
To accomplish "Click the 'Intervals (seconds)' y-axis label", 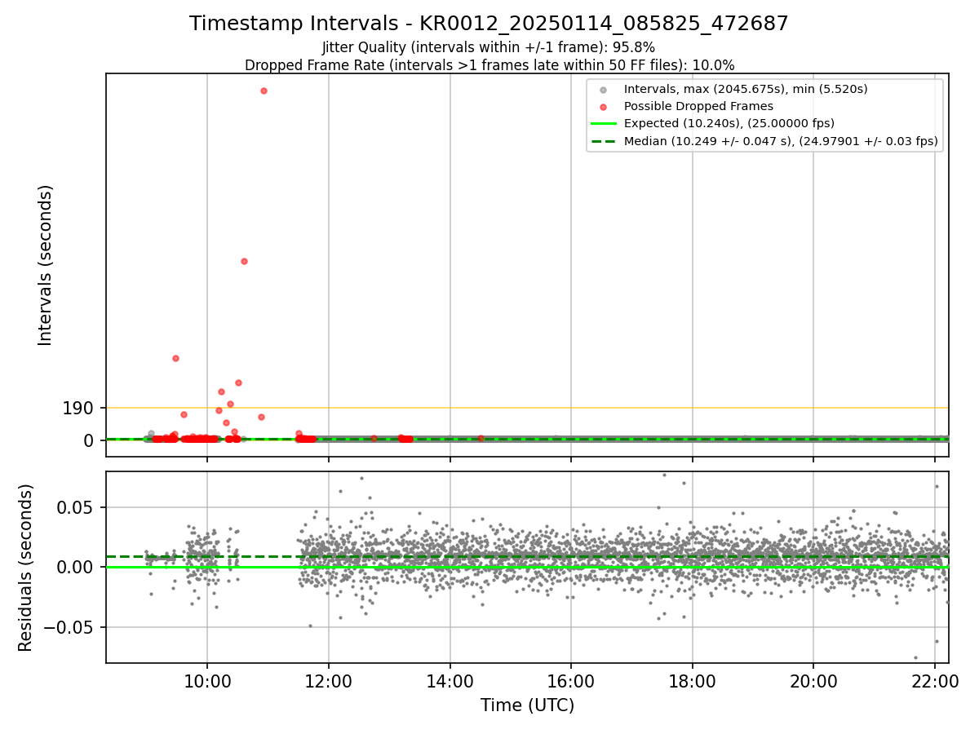I will tap(46, 265).
